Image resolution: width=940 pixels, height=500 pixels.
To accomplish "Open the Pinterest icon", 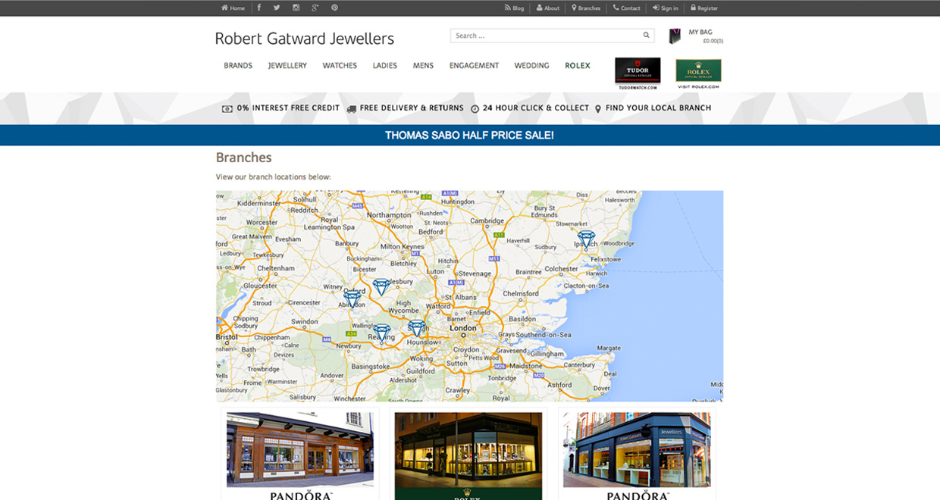I will tap(334, 8).
